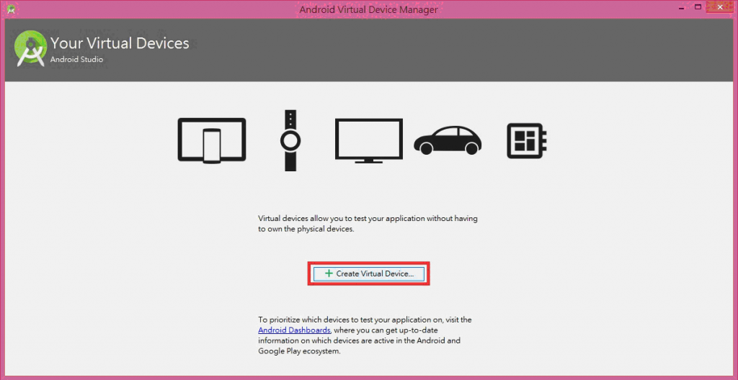738x380 pixels.
Task: Click the phone and tablet device icon
Action: click(x=212, y=140)
